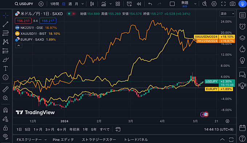Open the hotlists flame icon
The height and width of the screenshot is (143, 247).
242,49
